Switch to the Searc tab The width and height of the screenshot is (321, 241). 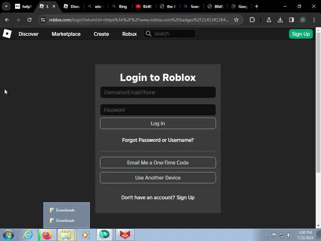pyautogui.click(x=192, y=6)
